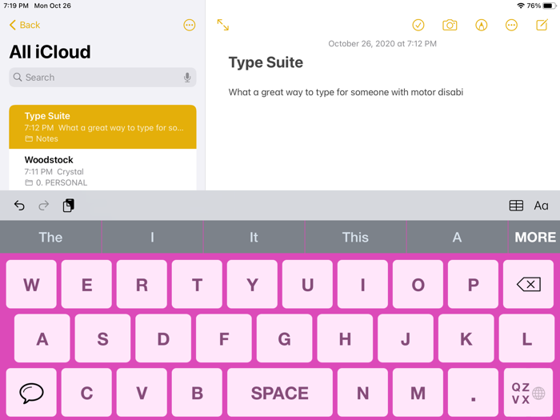The image size is (560, 420).
Task: Tap the D key
Action: coord(163,338)
